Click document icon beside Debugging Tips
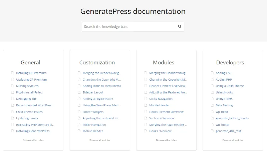 point(13,99)
